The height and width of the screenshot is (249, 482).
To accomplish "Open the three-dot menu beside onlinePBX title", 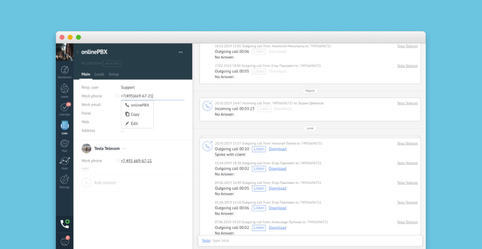I will [181, 52].
